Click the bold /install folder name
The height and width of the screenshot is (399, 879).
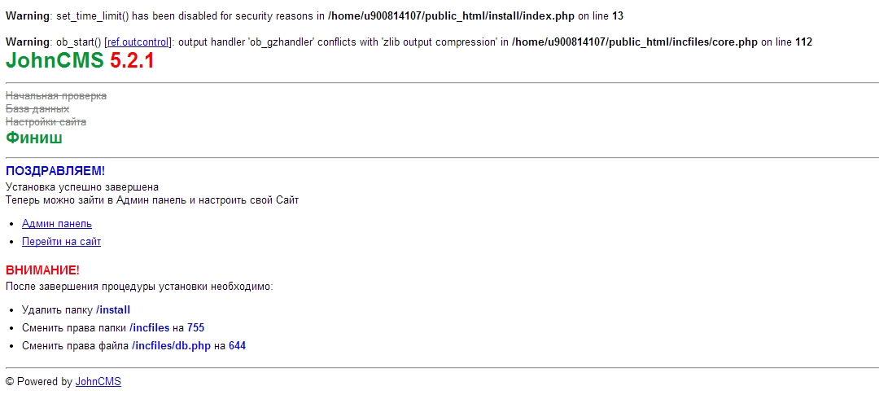(113, 310)
